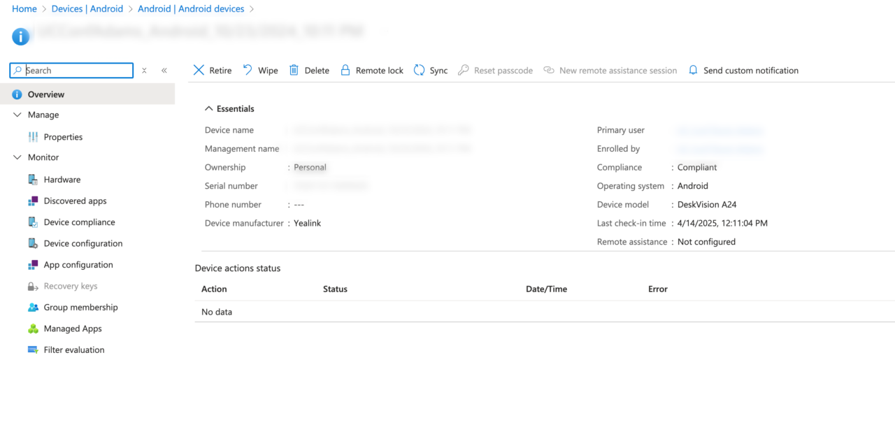Collapse the Monitor section chevron
Screen dimensions: 895x425
tap(17, 157)
